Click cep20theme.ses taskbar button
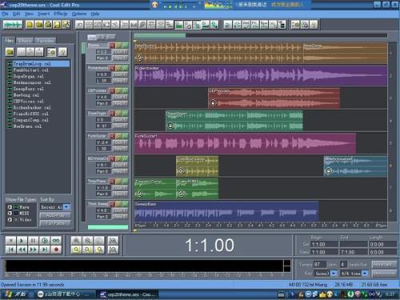This screenshot has height=300, width=400. (x=128, y=294)
